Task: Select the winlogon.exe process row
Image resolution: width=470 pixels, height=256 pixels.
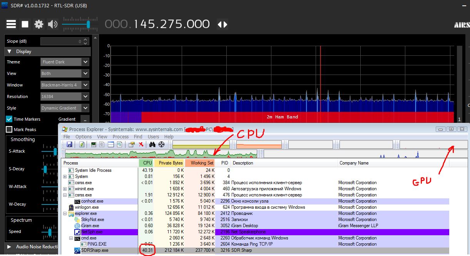Action: coord(256,207)
